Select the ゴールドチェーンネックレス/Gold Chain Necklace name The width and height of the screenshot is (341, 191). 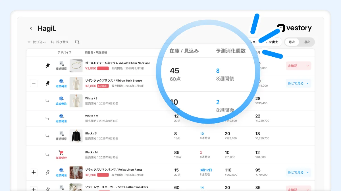click(x=118, y=63)
